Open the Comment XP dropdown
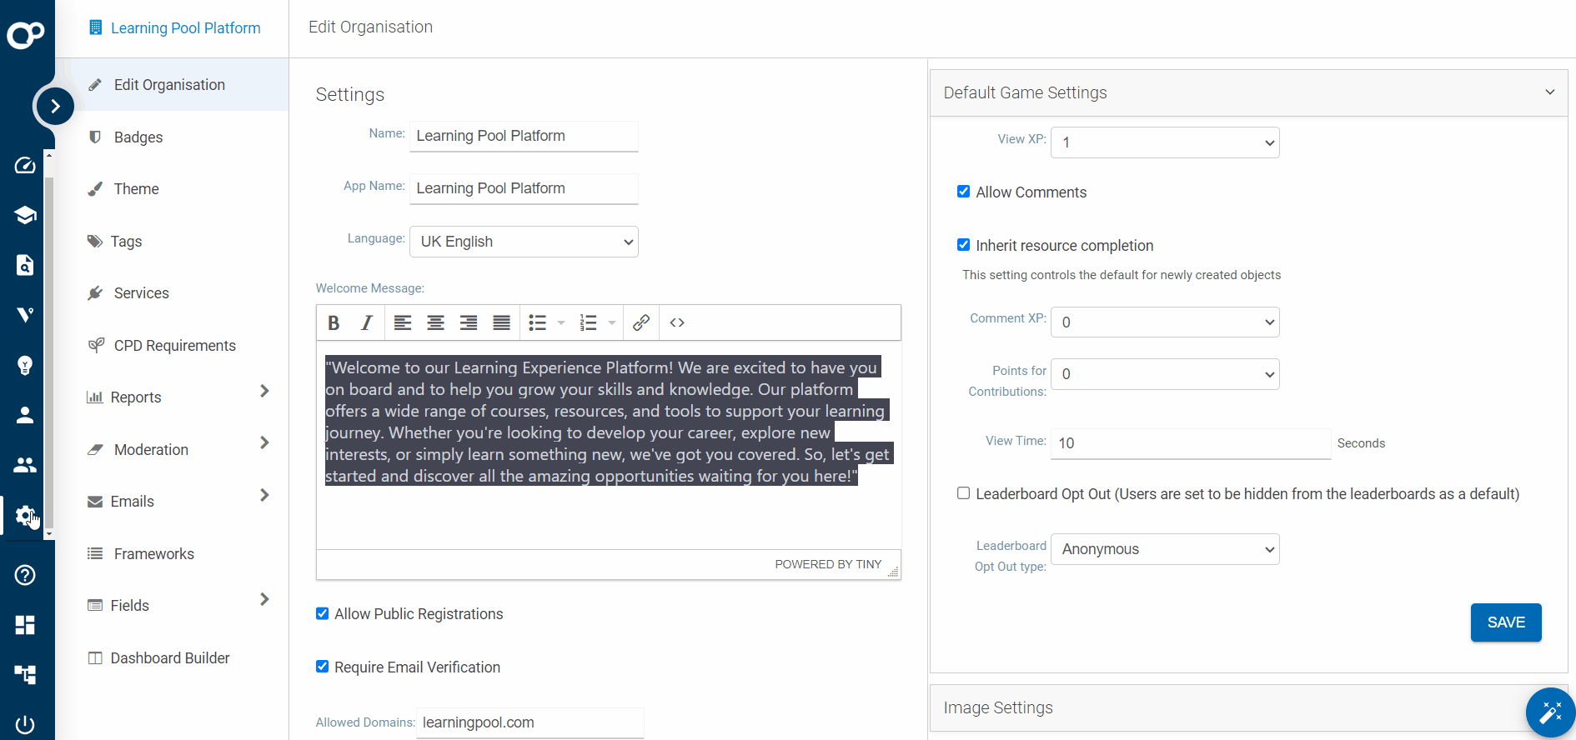This screenshot has height=740, width=1576. click(1165, 322)
